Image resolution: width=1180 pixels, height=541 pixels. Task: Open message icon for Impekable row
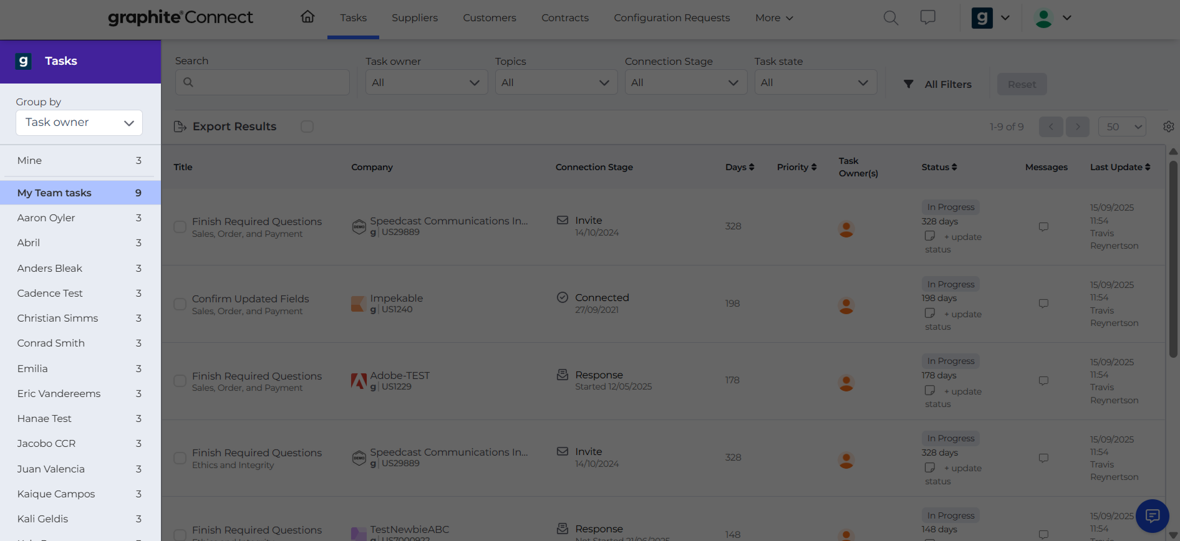[x=1043, y=304]
